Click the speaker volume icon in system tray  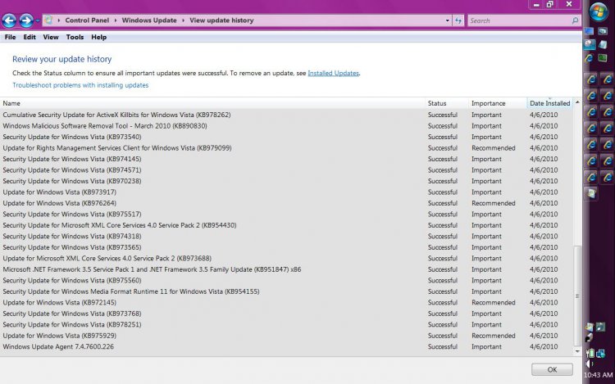(589, 364)
